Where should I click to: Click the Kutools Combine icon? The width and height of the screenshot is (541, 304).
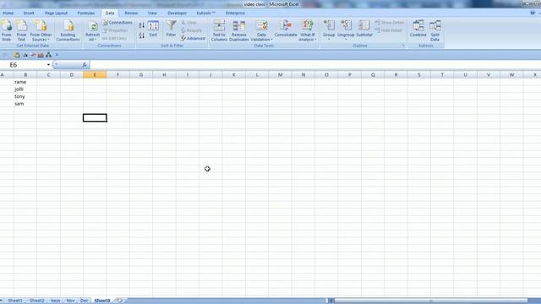click(418, 29)
